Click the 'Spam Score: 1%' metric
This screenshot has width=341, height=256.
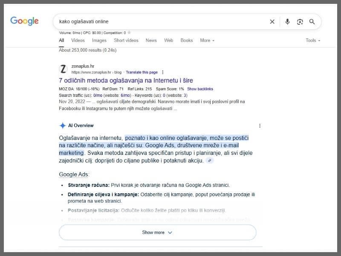point(170,89)
